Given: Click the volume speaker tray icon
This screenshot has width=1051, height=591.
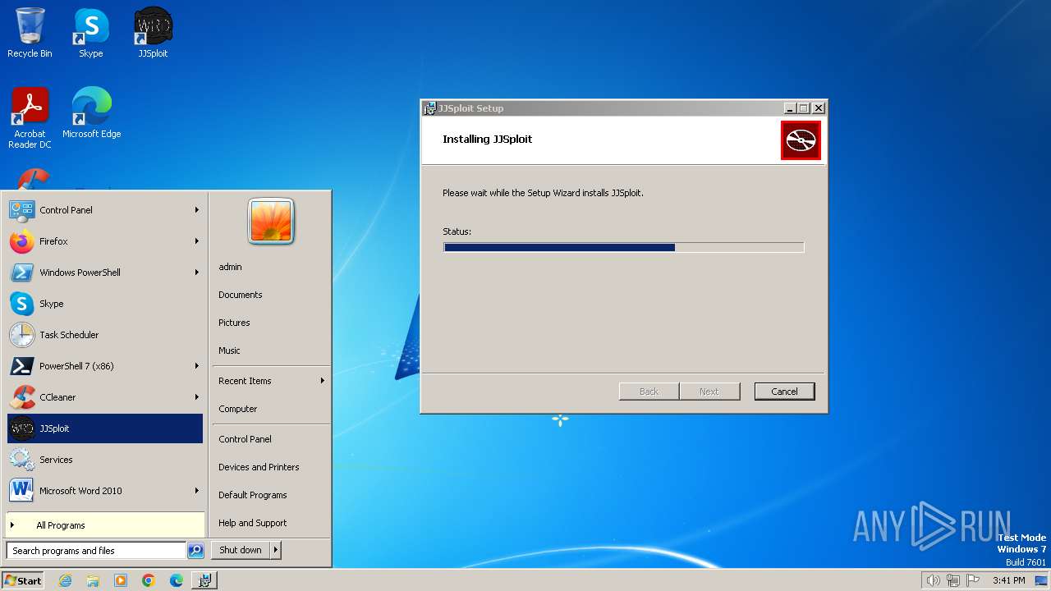Looking at the screenshot, I should pos(933,580).
